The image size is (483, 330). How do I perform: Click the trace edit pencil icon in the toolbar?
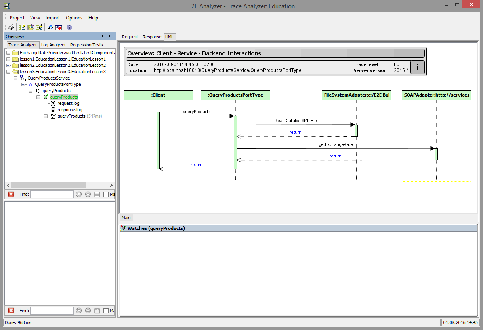coord(39,27)
